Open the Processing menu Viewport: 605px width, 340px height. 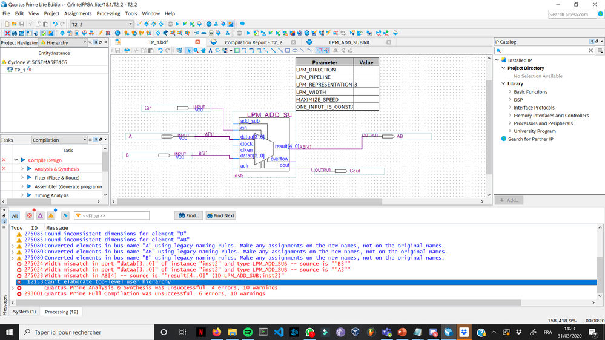point(108,13)
